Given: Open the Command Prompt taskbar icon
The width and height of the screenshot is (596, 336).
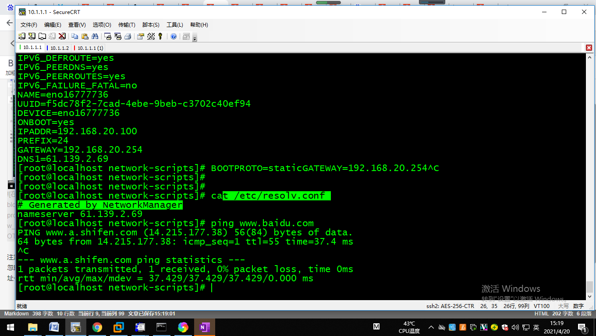Looking at the screenshot, I should (x=162, y=327).
